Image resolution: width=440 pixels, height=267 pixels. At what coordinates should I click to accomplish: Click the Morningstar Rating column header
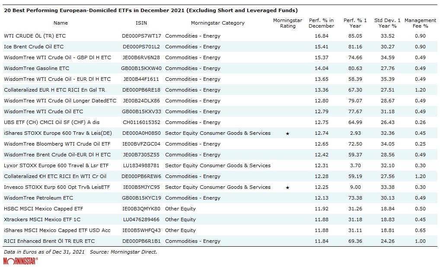[287, 23]
